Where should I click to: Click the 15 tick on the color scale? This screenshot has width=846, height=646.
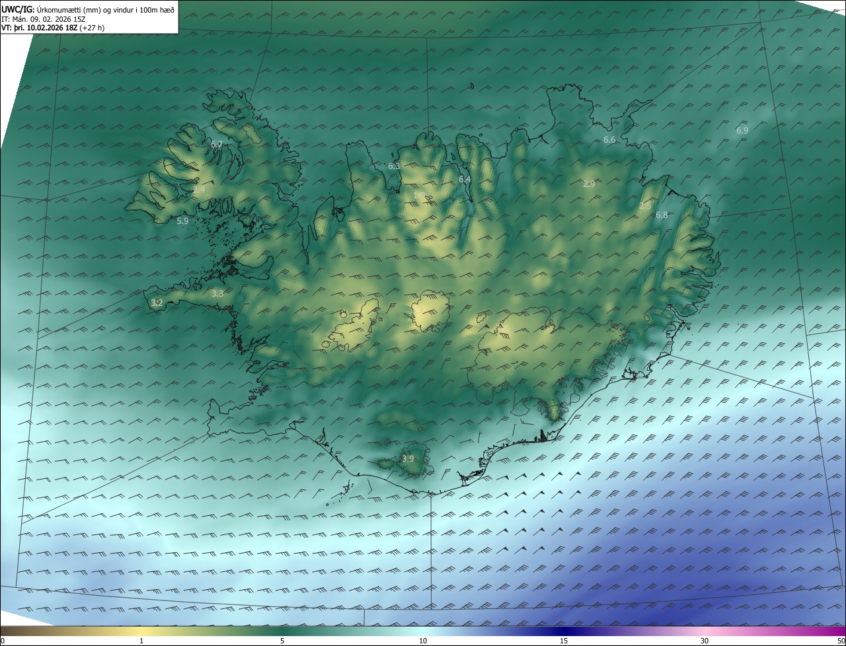tap(564, 641)
